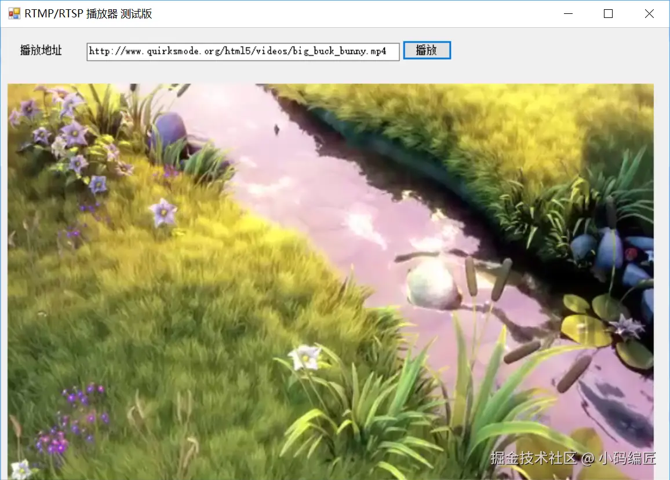
Task: Click the 播放 play button
Action: (x=427, y=50)
